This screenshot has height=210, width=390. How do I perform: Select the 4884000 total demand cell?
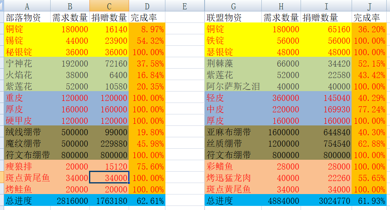281,201
